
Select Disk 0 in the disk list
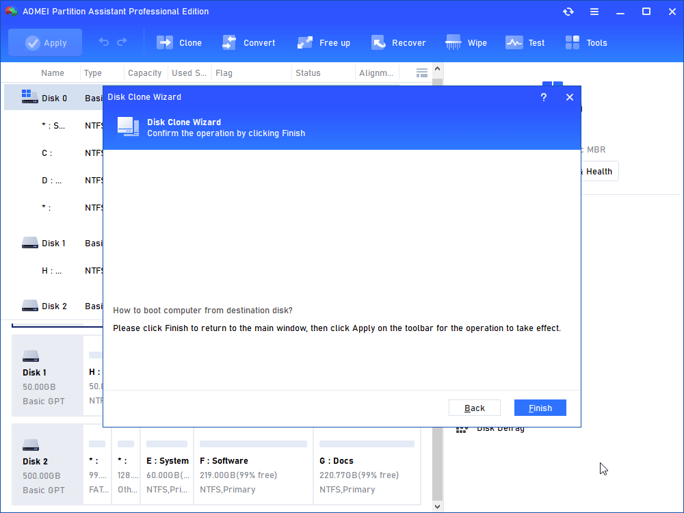[54, 98]
